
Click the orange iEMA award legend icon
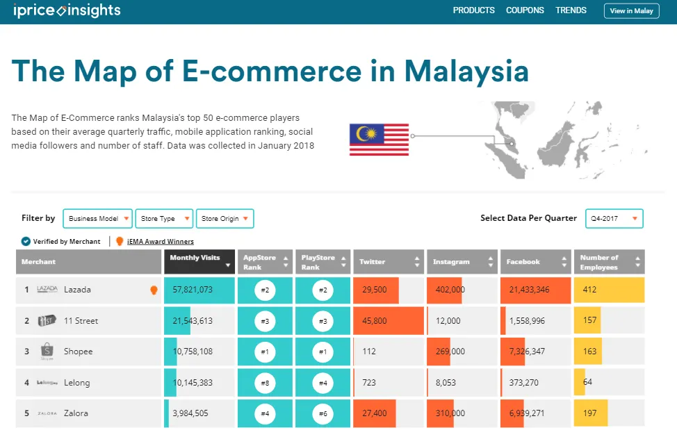pyautogui.click(x=120, y=241)
